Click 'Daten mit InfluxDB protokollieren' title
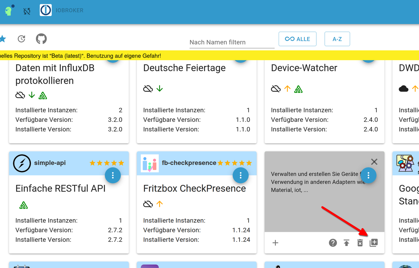Screen dimensions: 419x268 55,74
